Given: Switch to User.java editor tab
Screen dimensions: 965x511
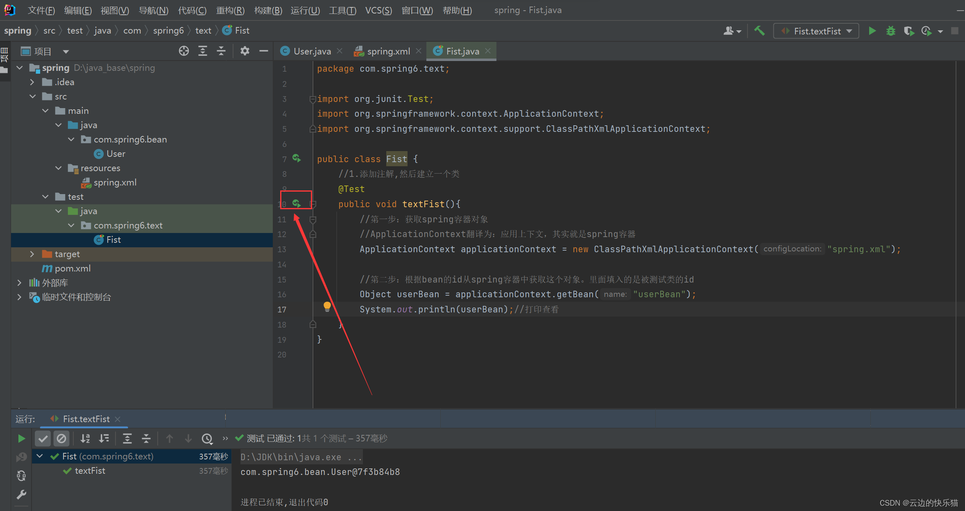Looking at the screenshot, I should click(312, 51).
